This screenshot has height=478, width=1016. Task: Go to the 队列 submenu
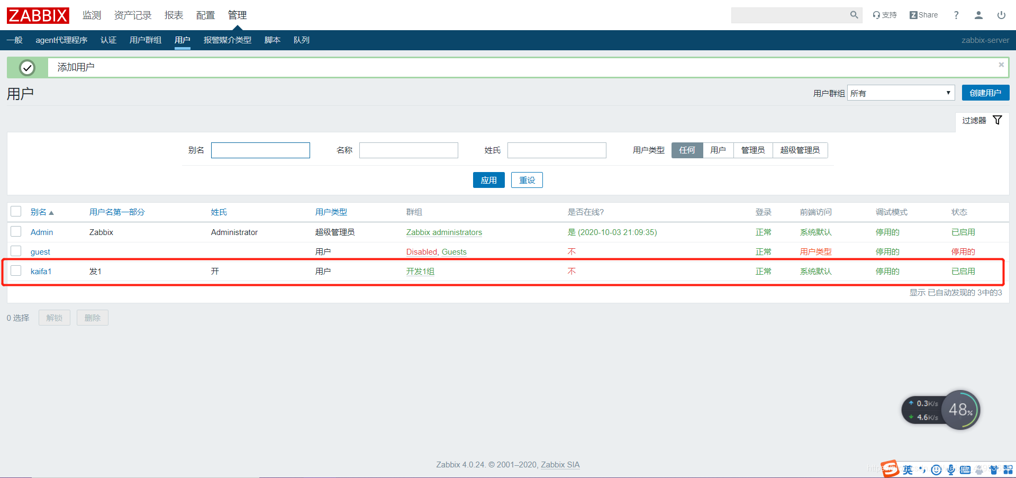pyautogui.click(x=302, y=40)
